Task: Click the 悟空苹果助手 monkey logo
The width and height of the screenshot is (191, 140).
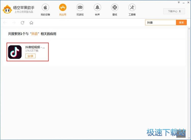Action: click(x=7, y=9)
